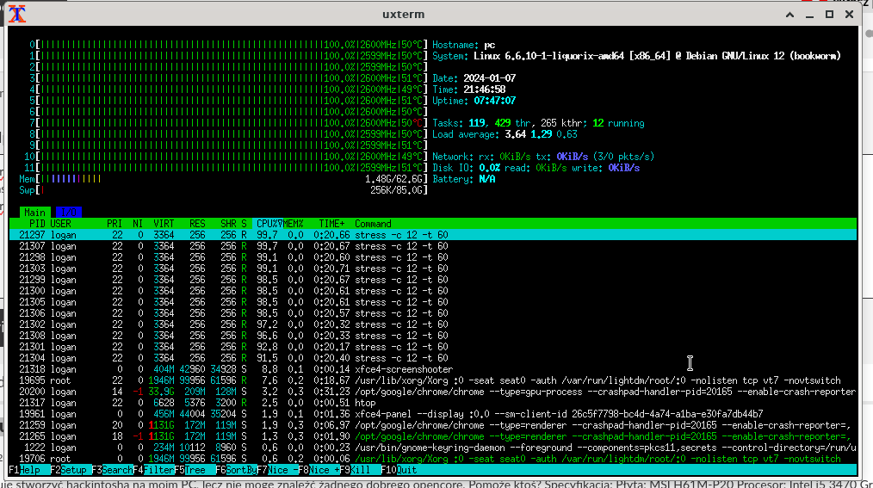
Task: Click F7 Nice - in the function bar
Action: point(276,470)
